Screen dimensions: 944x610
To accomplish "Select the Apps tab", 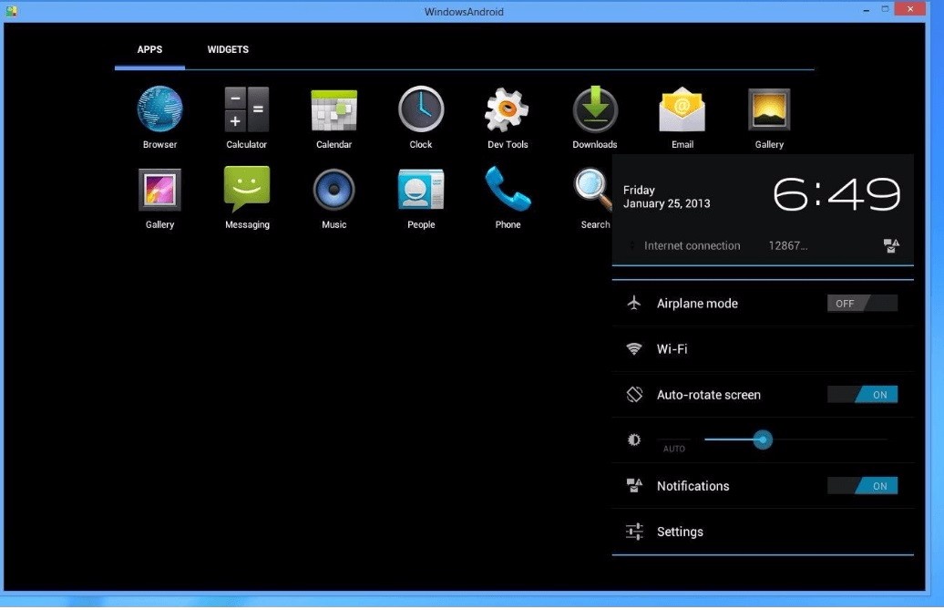I will tap(149, 50).
